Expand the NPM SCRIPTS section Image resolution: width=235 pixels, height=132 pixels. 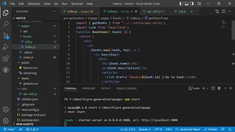25,124
